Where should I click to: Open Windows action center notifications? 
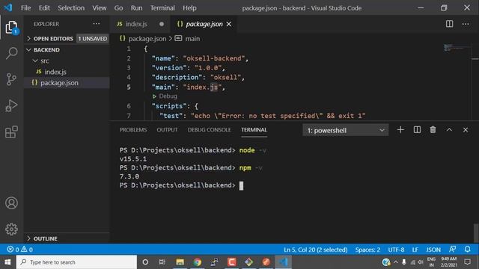click(x=467, y=262)
